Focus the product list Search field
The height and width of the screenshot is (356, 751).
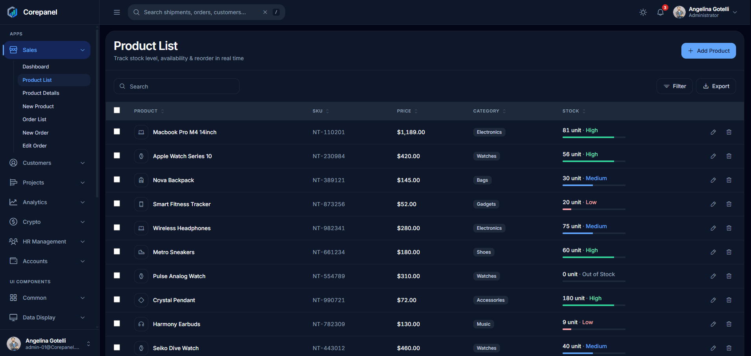(177, 86)
